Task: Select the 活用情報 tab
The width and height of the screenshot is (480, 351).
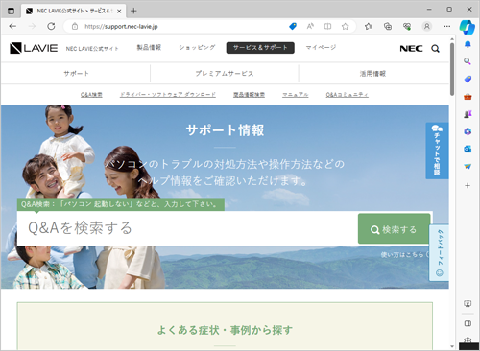Action: point(372,74)
